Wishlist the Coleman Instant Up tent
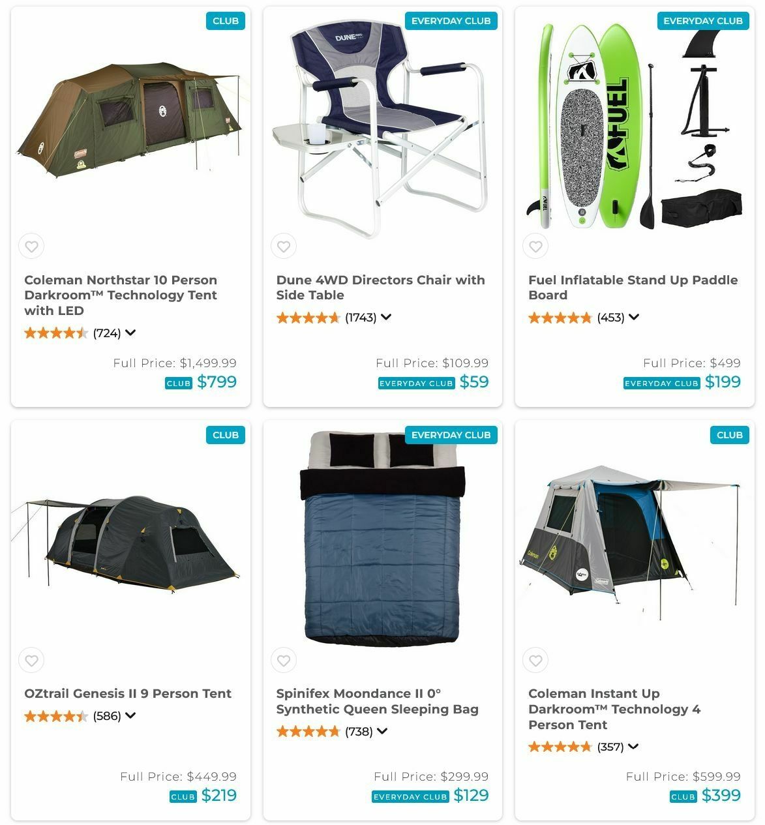 pos(535,661)
